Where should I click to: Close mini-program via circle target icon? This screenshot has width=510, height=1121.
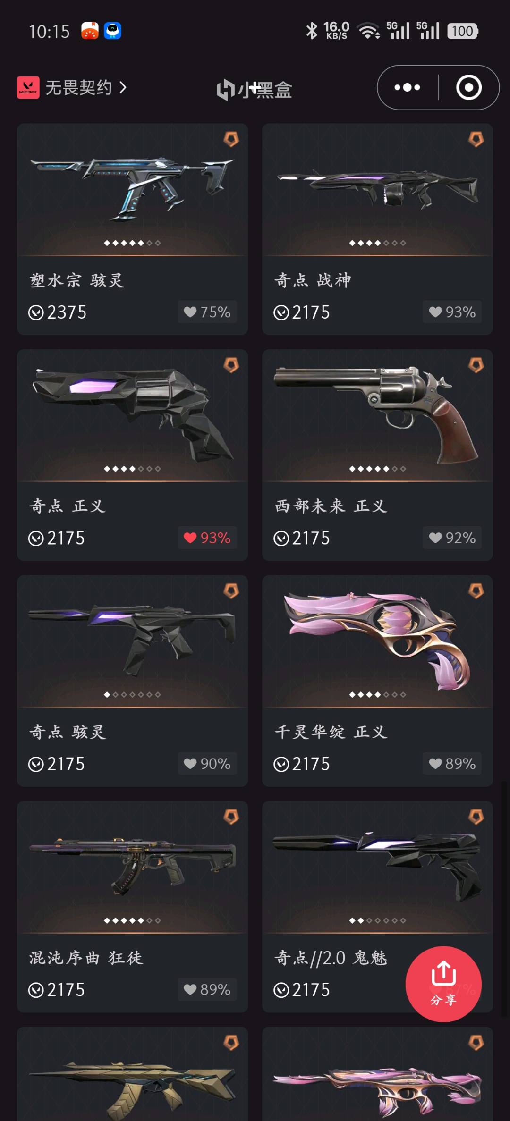tap(469, 87)
